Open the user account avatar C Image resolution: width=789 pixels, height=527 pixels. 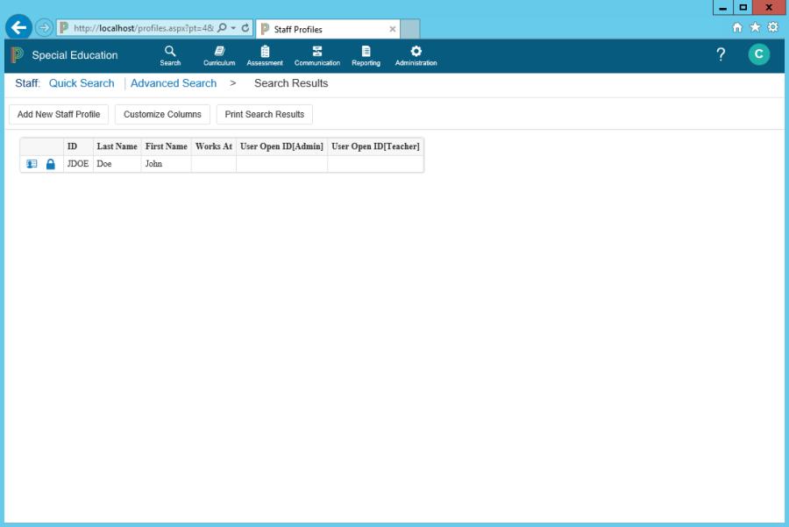[758, 55]
